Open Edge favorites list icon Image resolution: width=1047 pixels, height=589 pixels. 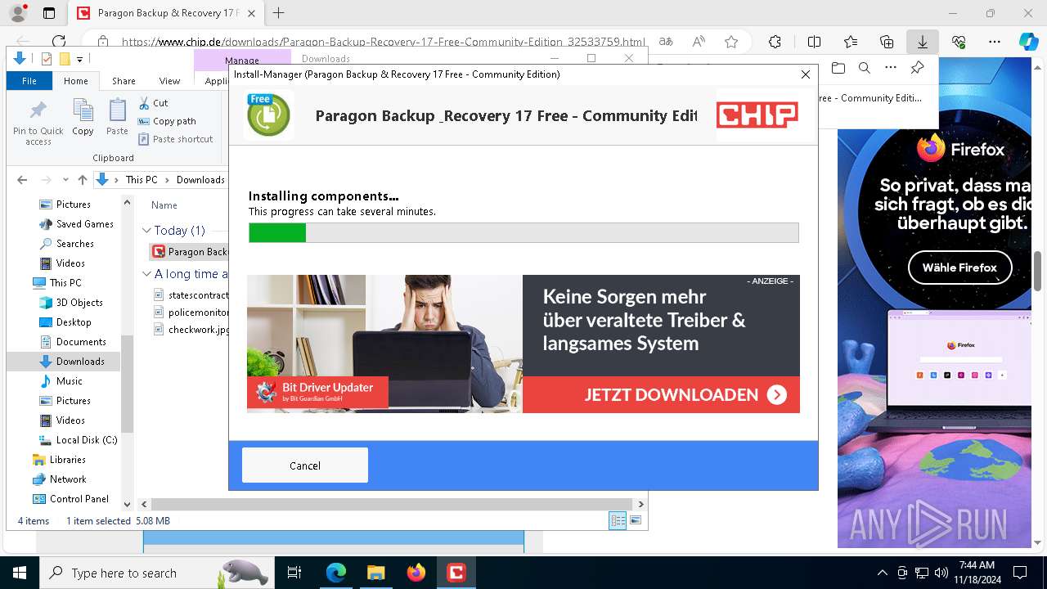851,42
